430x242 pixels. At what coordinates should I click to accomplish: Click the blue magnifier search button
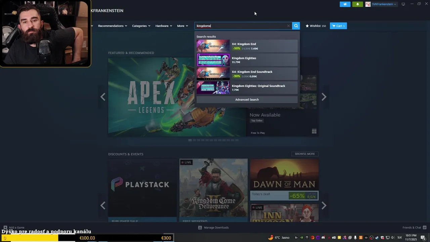click(x=296, y=26)
